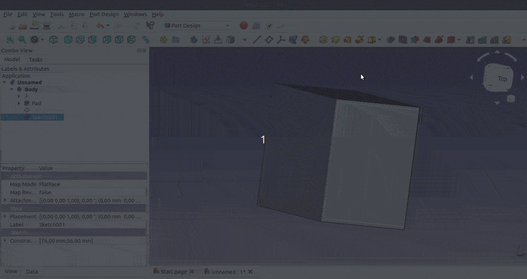Open the Subtractive Primitive dropdown arrow

[459, 40]
